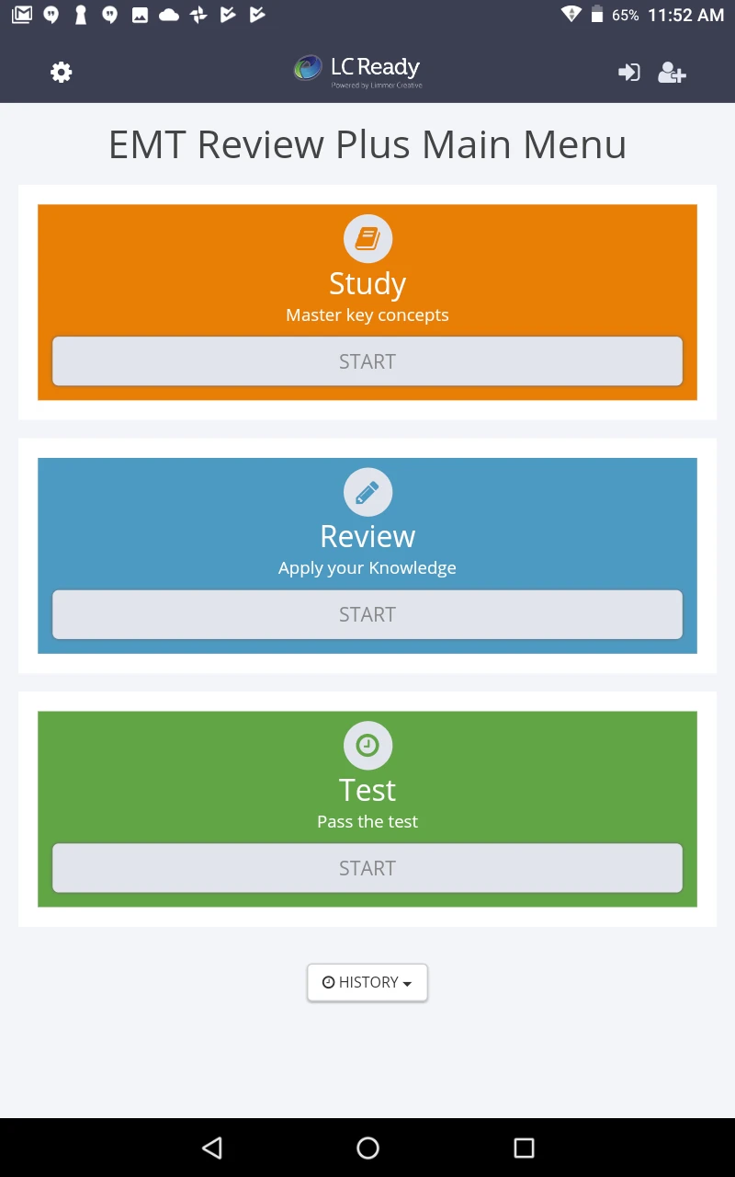Tap the sign-in arrow icon

tap(629, 73)
